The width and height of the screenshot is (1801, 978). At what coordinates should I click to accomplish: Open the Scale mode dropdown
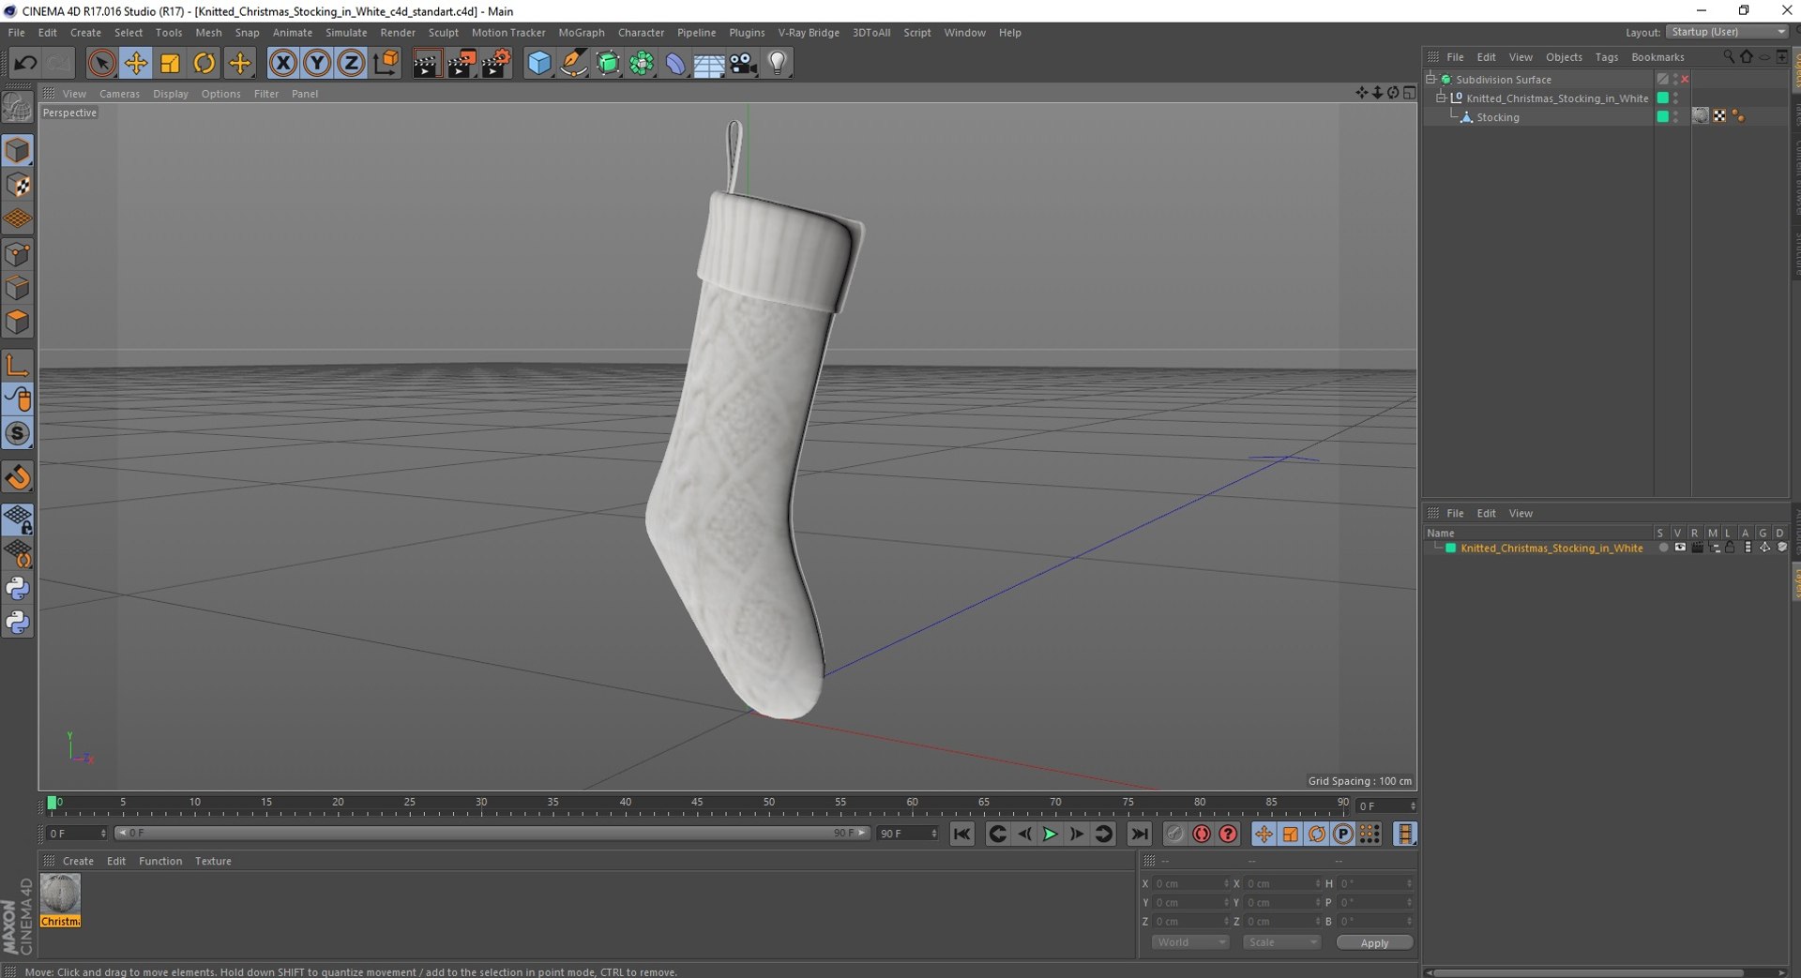(1281, 942)
